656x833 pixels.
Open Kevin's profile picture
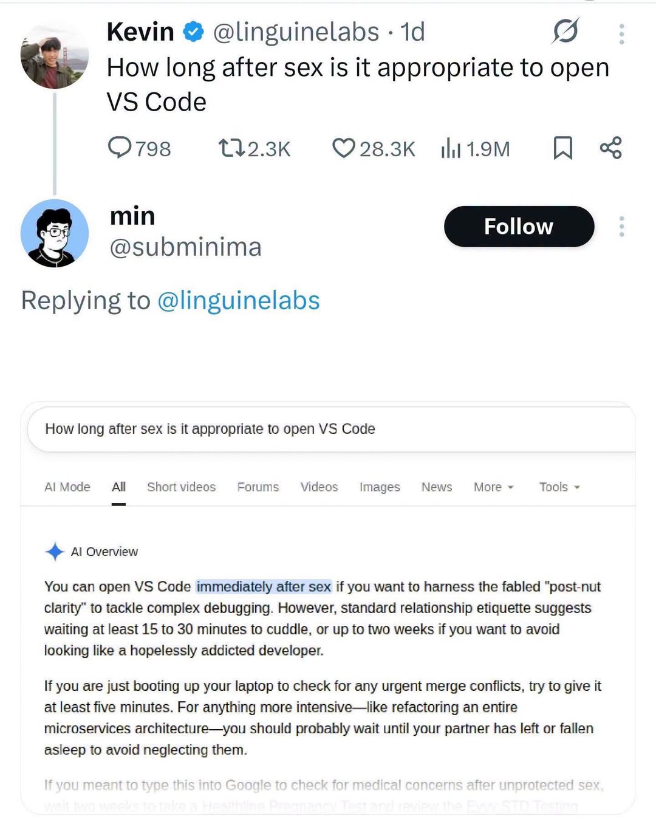point(55,55)
